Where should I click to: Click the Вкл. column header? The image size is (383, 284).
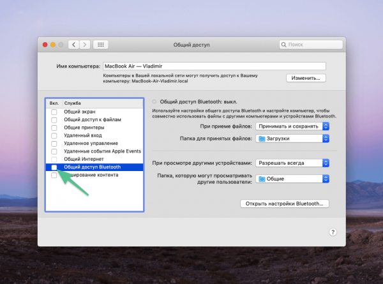point(54,103)
